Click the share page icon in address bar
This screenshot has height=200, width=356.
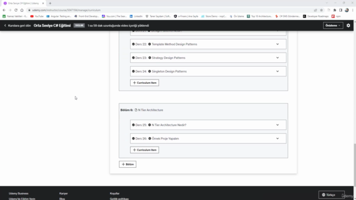315,10
